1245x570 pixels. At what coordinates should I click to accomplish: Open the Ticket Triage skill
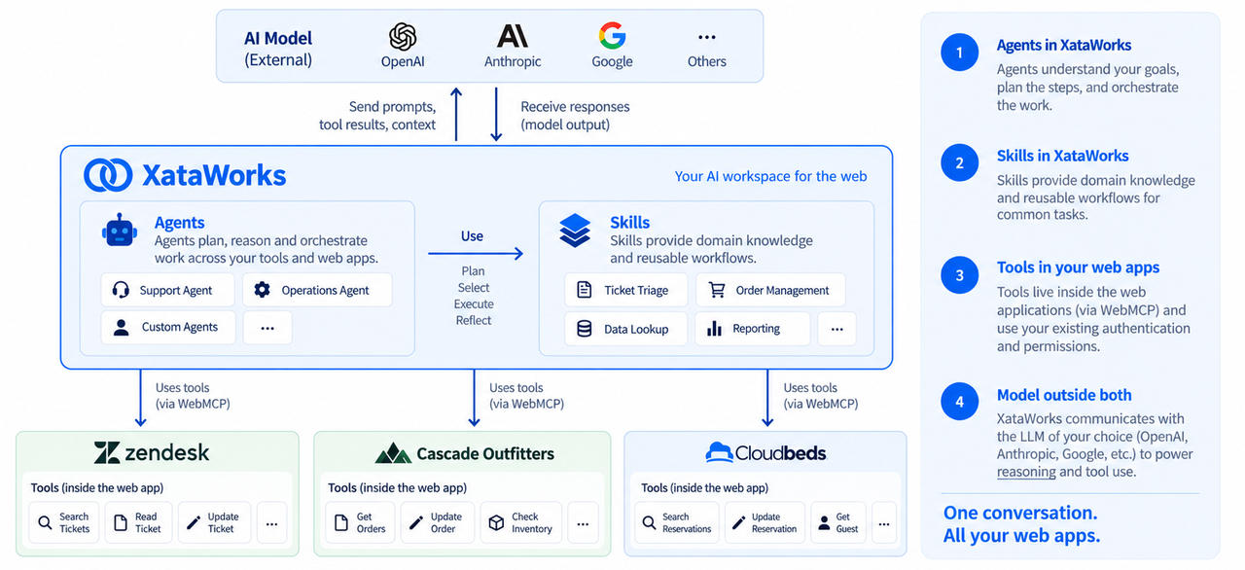pyautogui.click(x=625, y=290)
